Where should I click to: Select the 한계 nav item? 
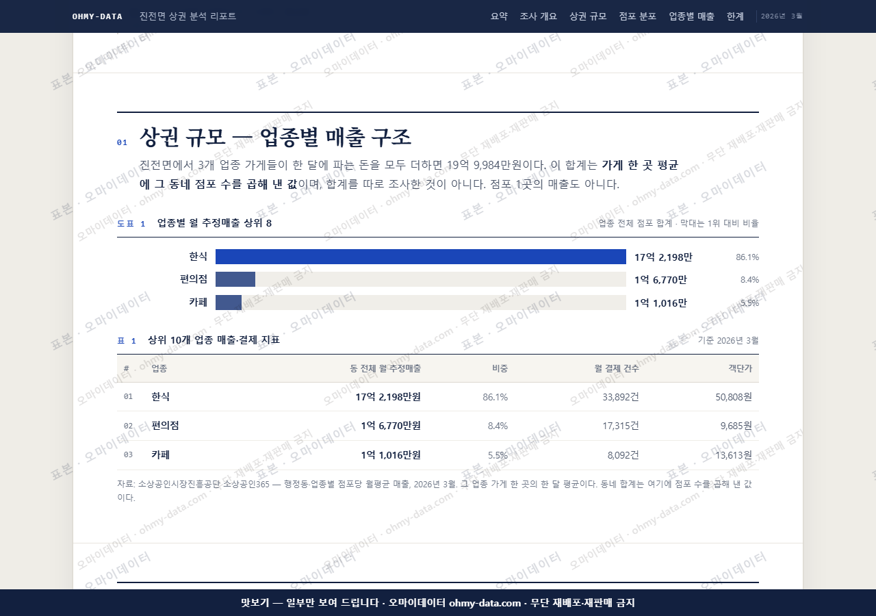click(x=735, y=16)
